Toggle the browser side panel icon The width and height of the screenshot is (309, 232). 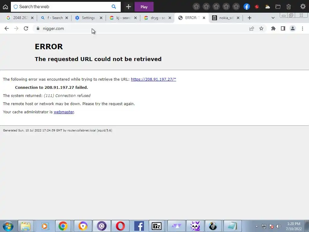click(283, 28)
